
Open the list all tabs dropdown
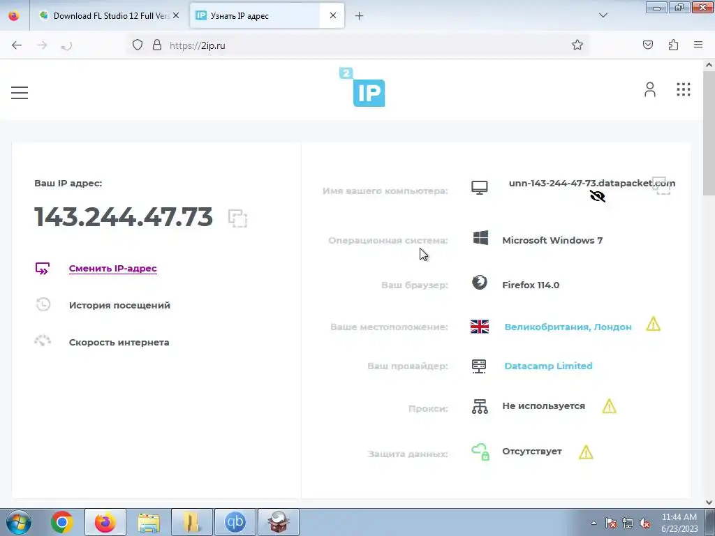(x=603, y=15)
